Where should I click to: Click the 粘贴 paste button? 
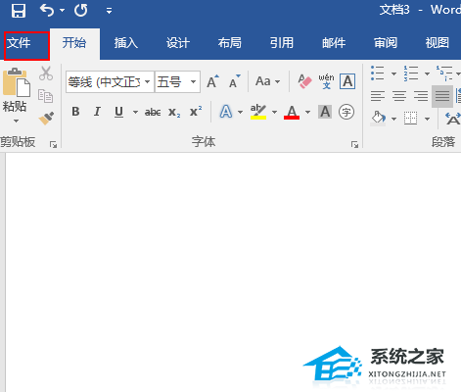point(15,95)
